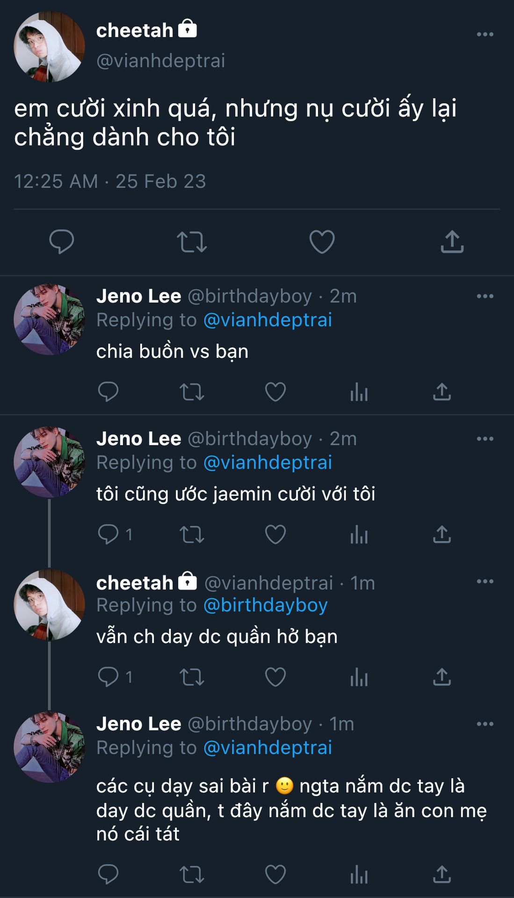Like the "chia buồn vs bạn" reply
Viewport: 514px width, 898px height.
tap(275, 392)
